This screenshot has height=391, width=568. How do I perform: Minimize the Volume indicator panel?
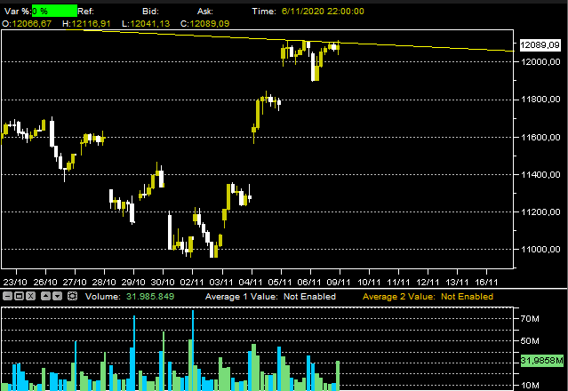(x=7, y=296)
